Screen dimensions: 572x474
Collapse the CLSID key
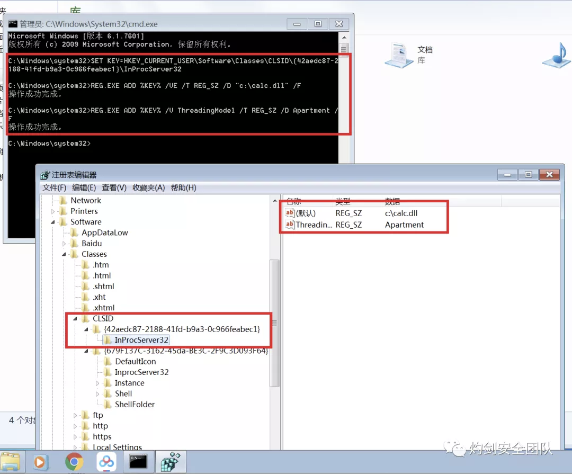[75, 318]
